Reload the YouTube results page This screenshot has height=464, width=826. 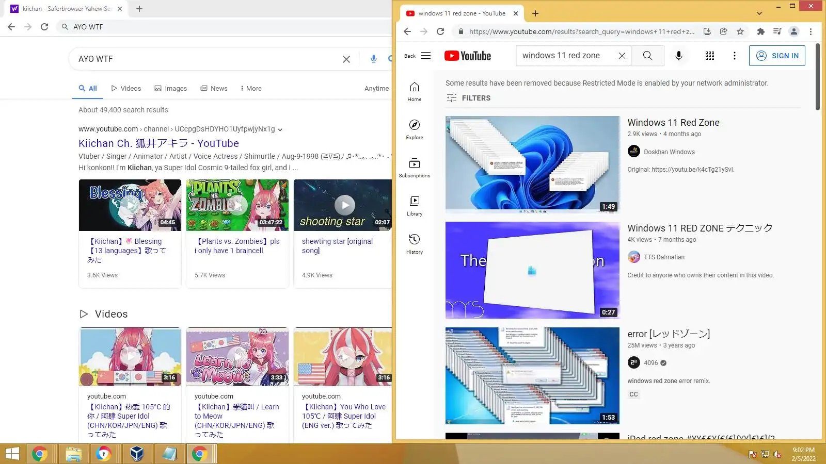coord(440,31)
